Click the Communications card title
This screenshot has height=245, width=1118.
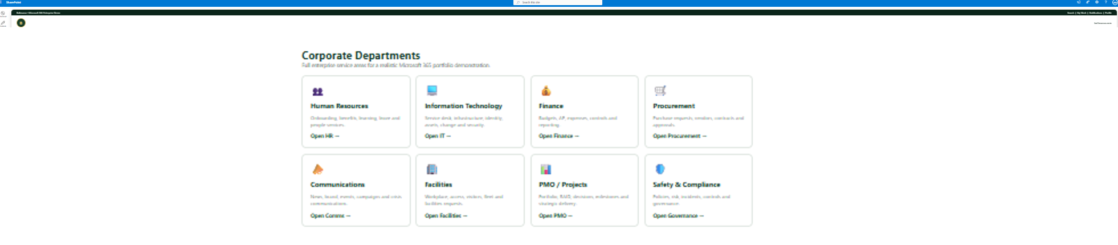[x=337, y=185]
